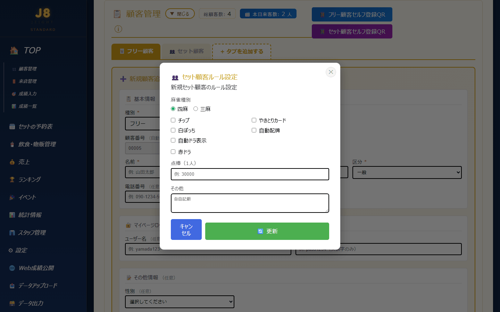Open 顧客管理 in the sidebar menu
This screenshot has height=312, width=500.
pyautogui.click(x=27, y=69)
